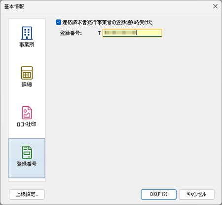The width and height of the screenshot is (222, 205).
Task: Confirm with the OK(F12) button
Action: point(159,194)
